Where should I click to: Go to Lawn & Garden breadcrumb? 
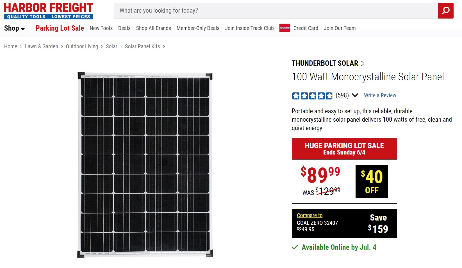coord(42,47)
